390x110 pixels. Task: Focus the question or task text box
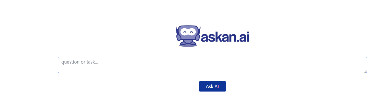(x=212, y=65)
